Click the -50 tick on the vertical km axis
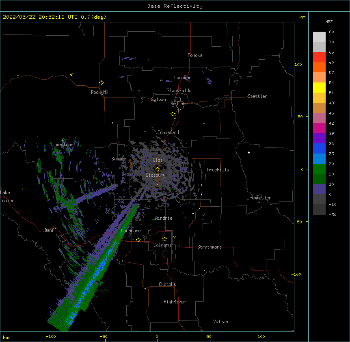 pyautogui.click(x=298, y=222)
